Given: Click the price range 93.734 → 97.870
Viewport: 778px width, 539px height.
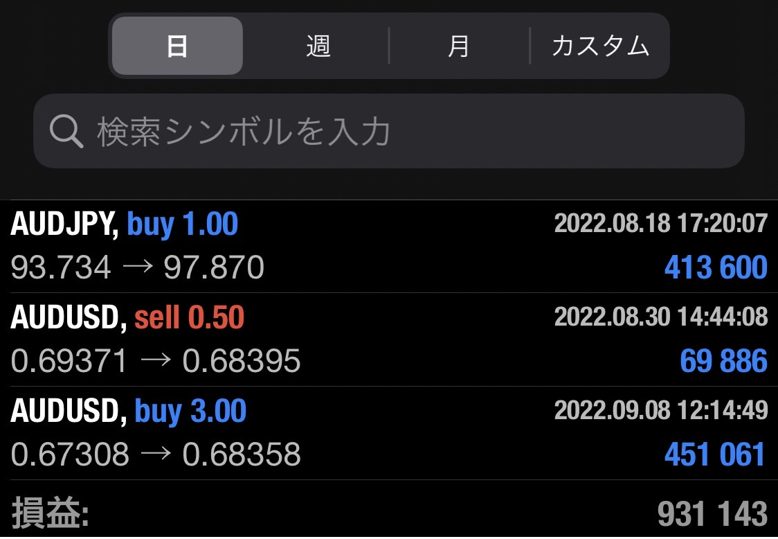Looking at the screenshot, I should [x=138, y=268].
